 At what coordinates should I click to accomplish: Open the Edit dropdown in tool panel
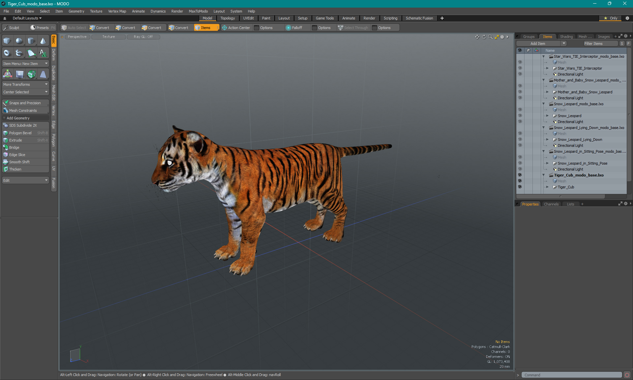pyautogui.click(x=26, y=180)
